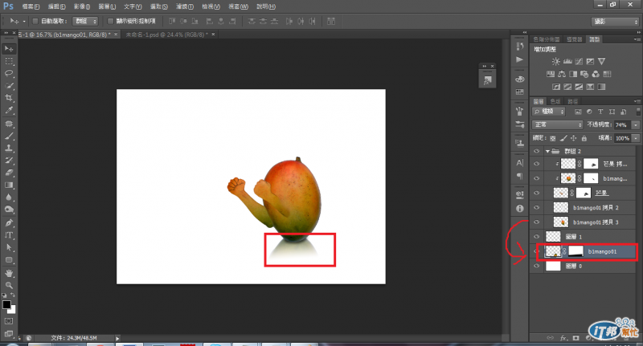Add a Brightness/Contrast adjustment
643x346 pixels.
[555, 62]
